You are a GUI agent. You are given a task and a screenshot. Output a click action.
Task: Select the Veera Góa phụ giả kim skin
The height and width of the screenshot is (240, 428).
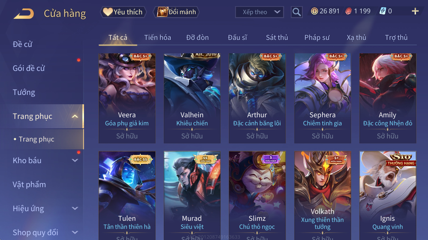pyautogui.click(x=127, y=98)
